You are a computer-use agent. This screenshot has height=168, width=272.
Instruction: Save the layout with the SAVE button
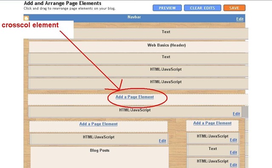234,8
